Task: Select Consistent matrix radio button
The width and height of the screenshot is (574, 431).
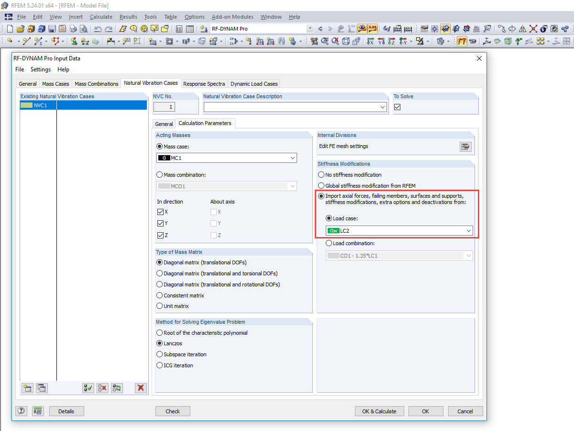Action: 160,295
